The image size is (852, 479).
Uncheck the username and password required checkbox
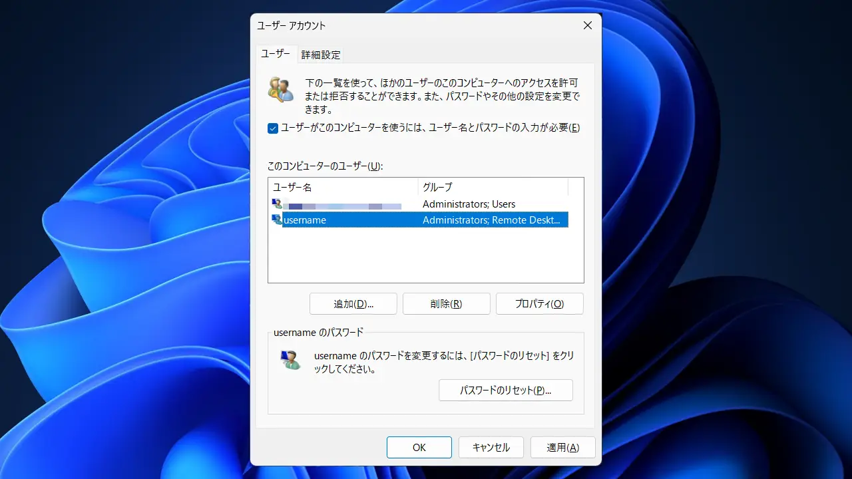pos(273,128)
